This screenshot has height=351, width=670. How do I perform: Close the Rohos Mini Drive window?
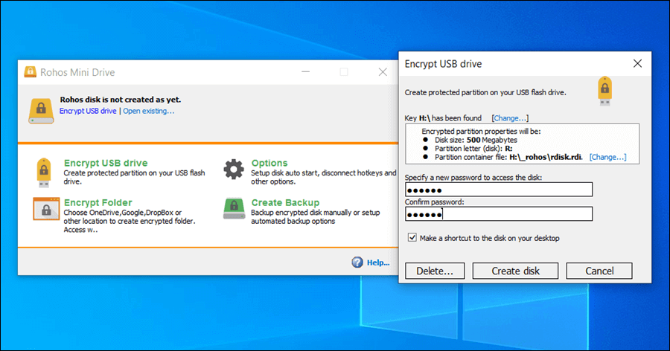click(x=383, y=71)
